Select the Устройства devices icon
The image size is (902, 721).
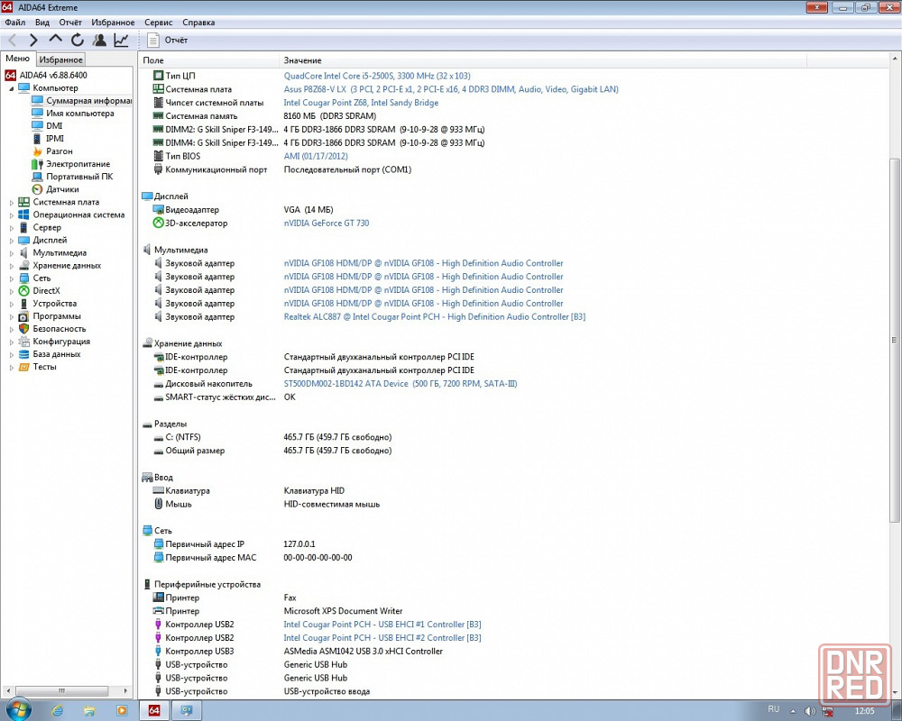tap(23, 304)
